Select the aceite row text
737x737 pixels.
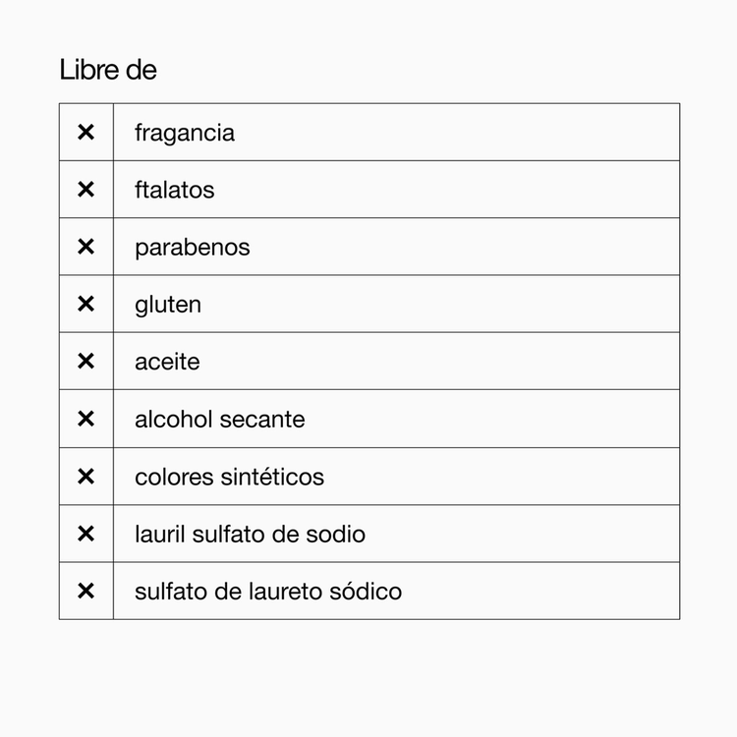click(167, 362)
